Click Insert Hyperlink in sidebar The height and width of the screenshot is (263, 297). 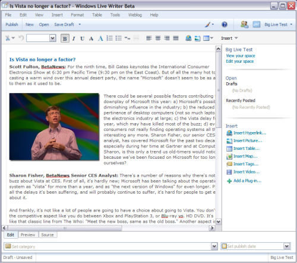click(x=247, y=133)
